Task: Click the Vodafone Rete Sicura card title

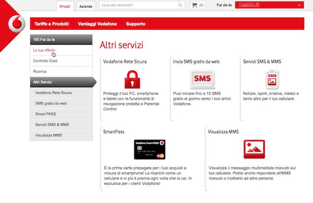Action: (125, 62)
